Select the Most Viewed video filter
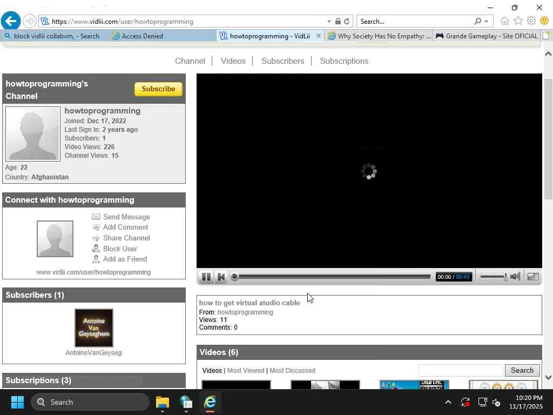 pos(246,371)
